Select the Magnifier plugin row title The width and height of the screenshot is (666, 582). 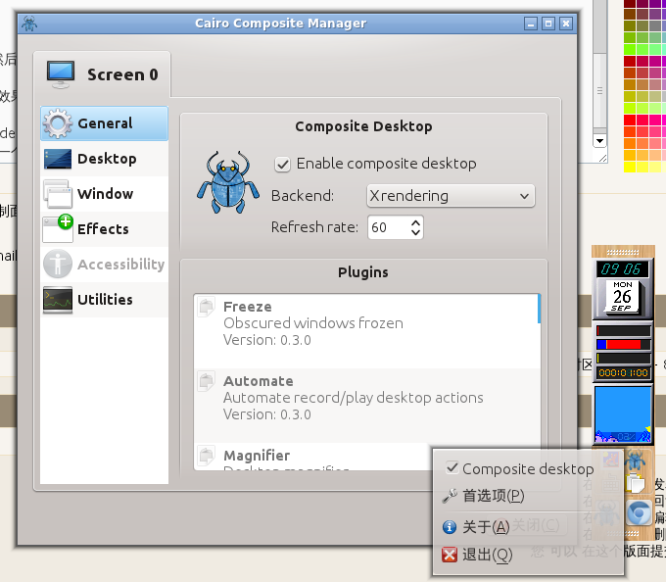point(257,456)
